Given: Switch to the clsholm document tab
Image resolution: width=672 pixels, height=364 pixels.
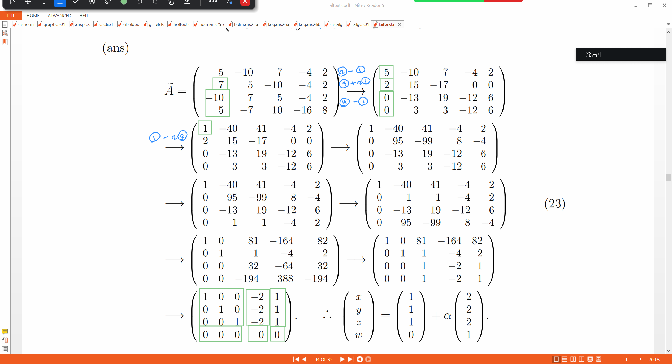Looking at the screenshot, I should coord(23,24).
